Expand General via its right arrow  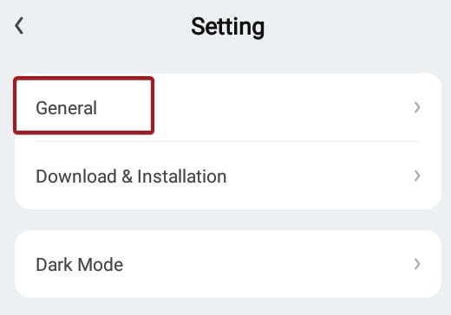(417, 107)
